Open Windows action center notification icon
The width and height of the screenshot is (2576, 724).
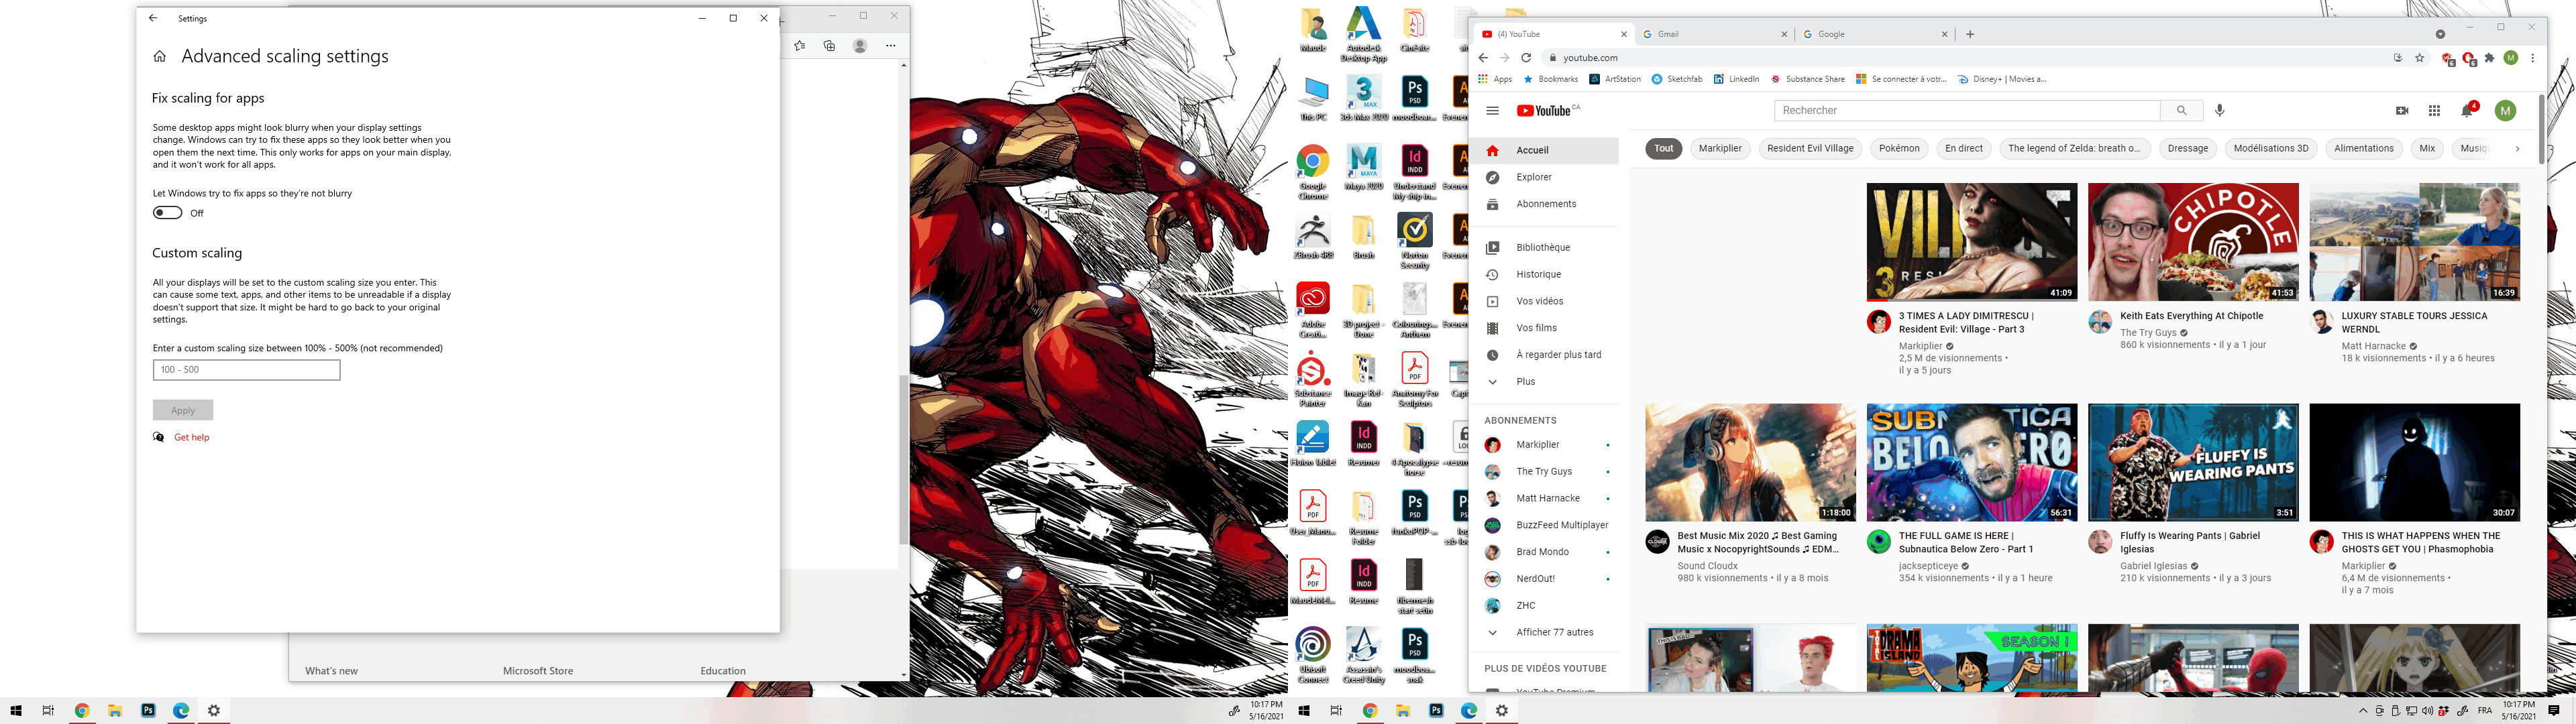point(2554,711)
